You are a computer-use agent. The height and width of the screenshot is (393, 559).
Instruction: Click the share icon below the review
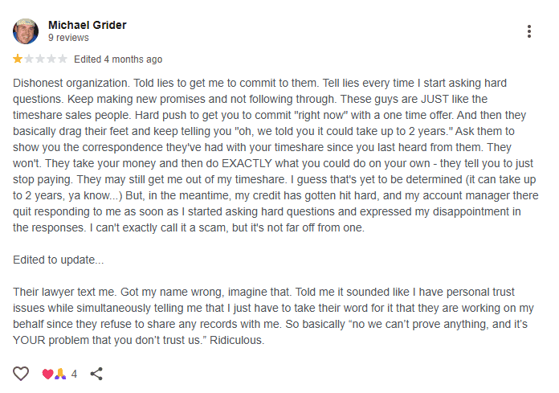click(96, 374)
